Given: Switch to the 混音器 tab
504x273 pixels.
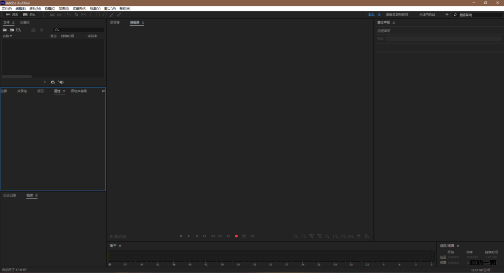Looking at the screenshot, I should [x=115, y=23].
